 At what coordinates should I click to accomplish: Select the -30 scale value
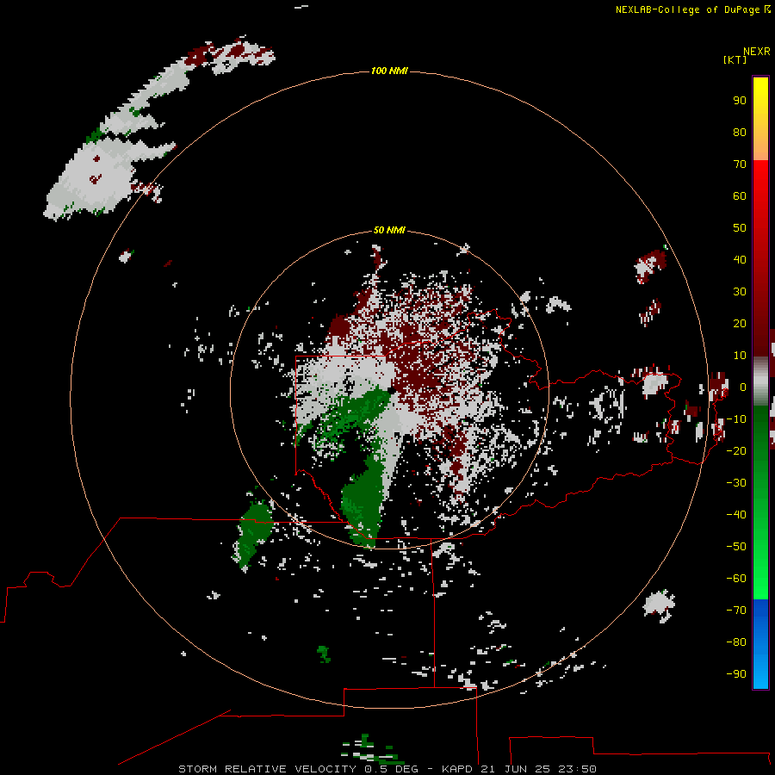[x=736, y=483]
